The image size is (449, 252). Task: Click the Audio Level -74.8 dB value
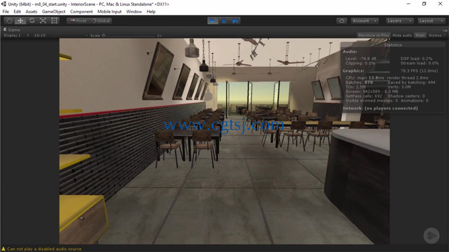coord(361,59)
